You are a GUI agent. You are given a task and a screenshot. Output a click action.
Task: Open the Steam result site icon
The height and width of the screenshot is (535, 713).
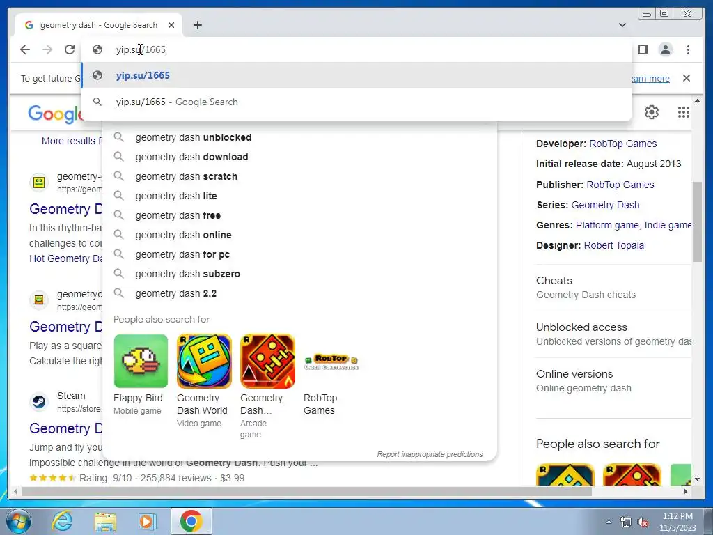39,402
